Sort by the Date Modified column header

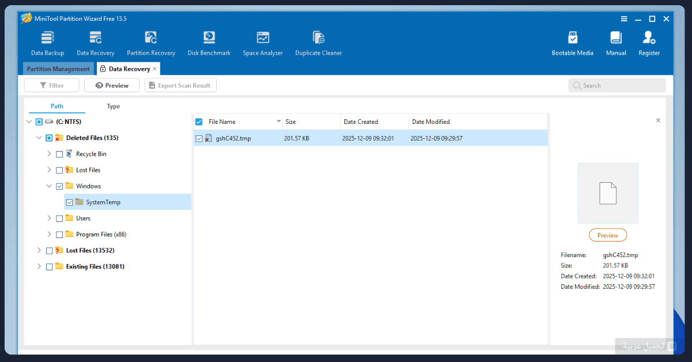click(x=478, y=122)
